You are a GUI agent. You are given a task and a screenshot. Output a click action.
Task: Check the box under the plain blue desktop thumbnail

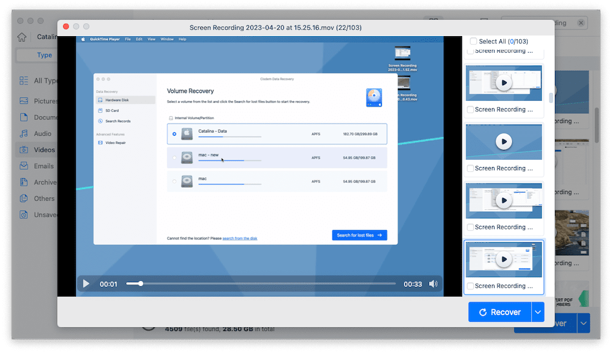[x=471, y=168]
